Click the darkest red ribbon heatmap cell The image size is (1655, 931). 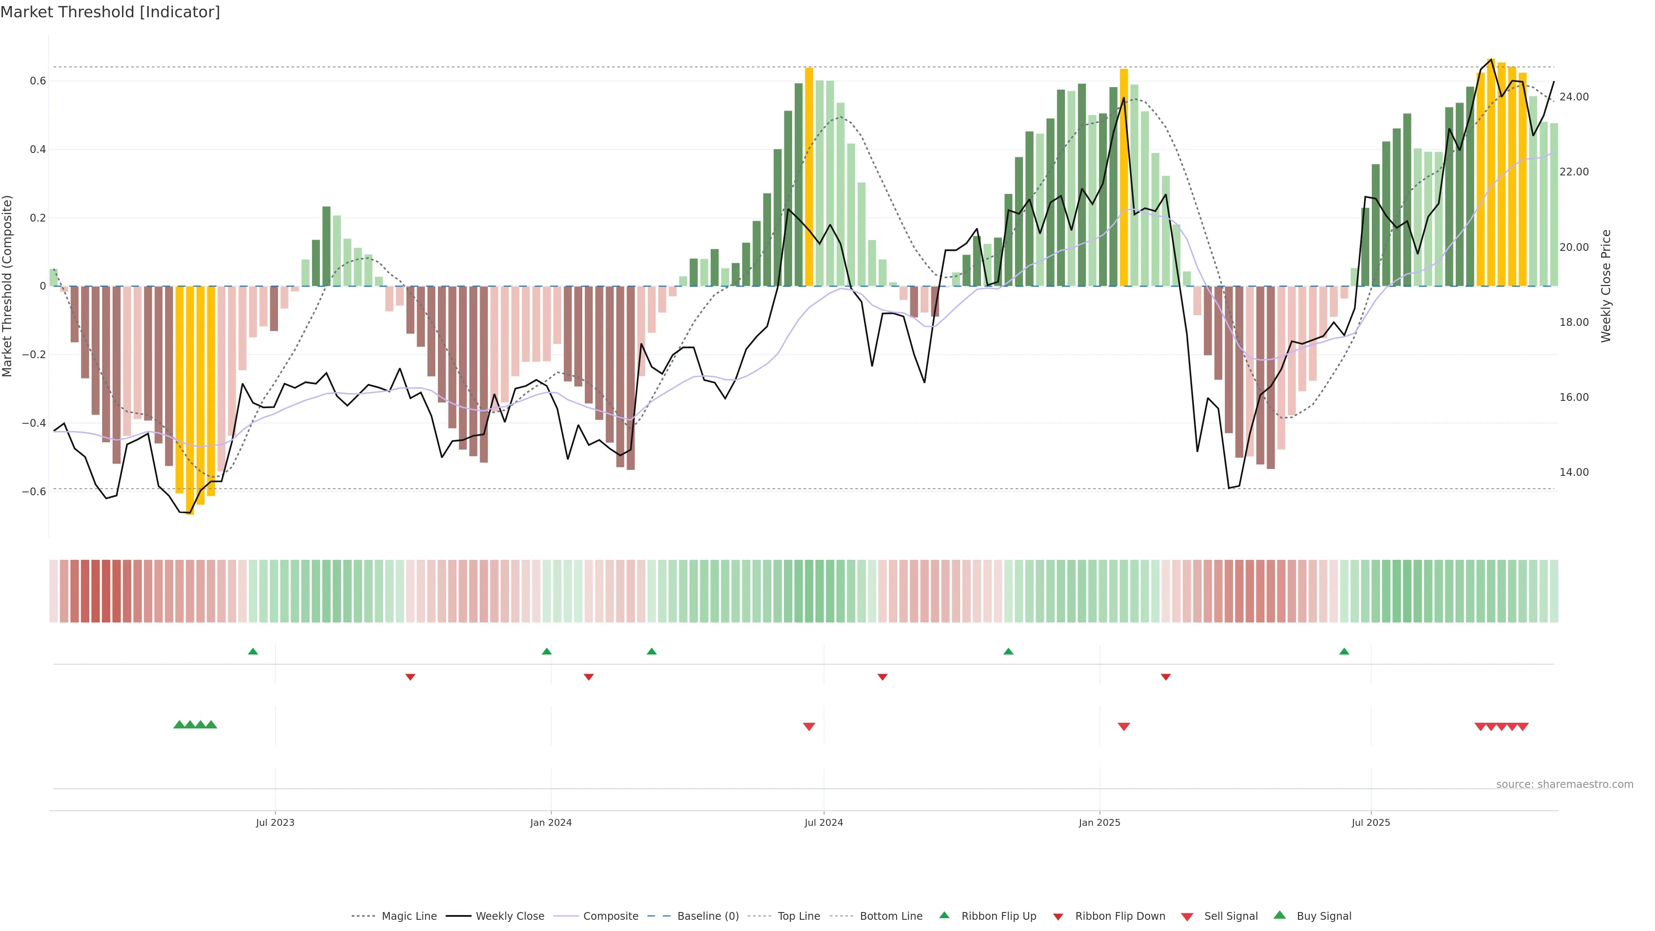click(96, 591)
